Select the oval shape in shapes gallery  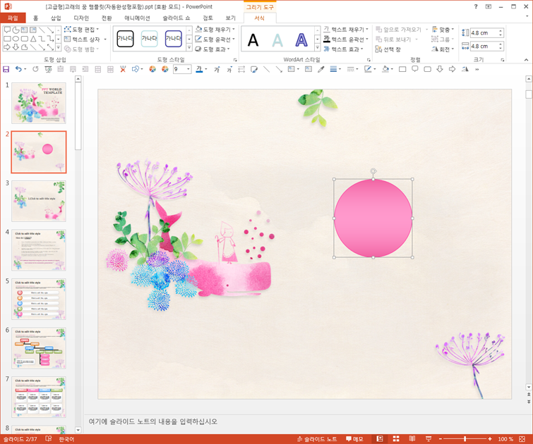(x=16, y=39)
